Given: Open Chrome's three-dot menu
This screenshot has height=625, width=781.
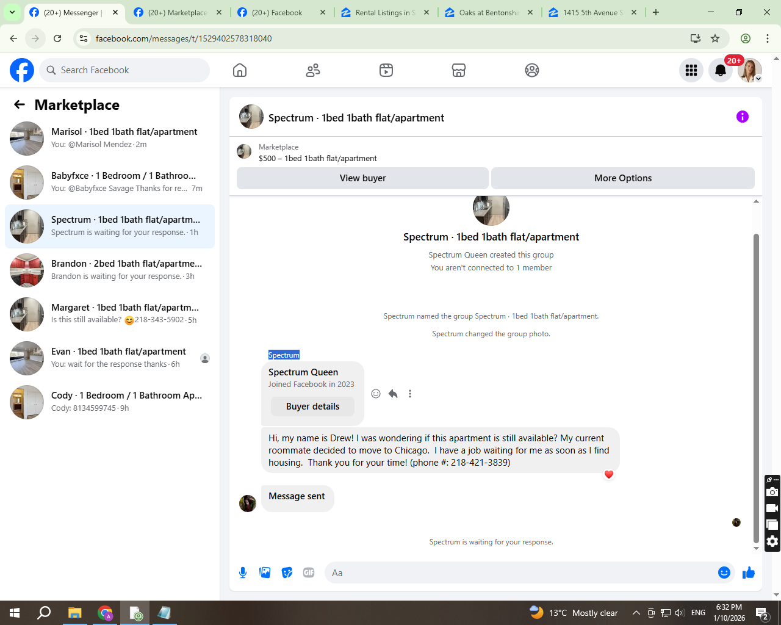Looking at the screenshot, I should tap(768, 38).
